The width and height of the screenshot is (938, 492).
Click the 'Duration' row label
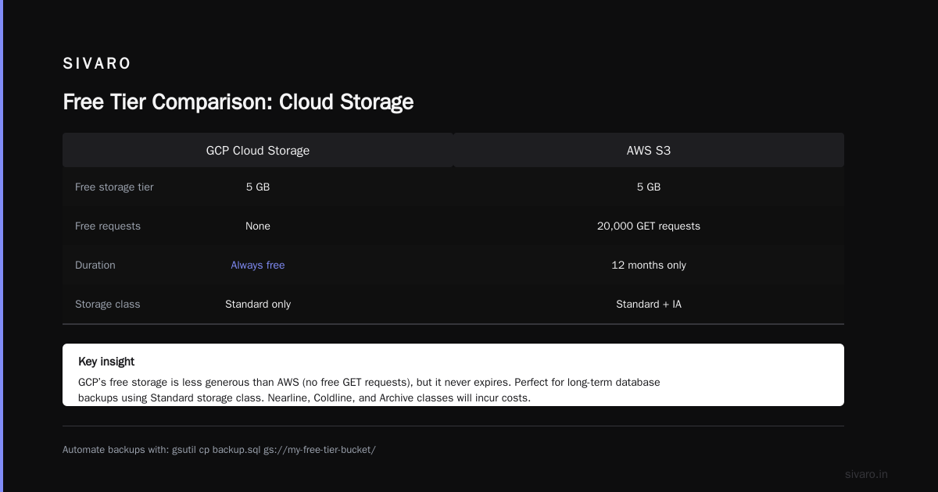tap(95, 266)
